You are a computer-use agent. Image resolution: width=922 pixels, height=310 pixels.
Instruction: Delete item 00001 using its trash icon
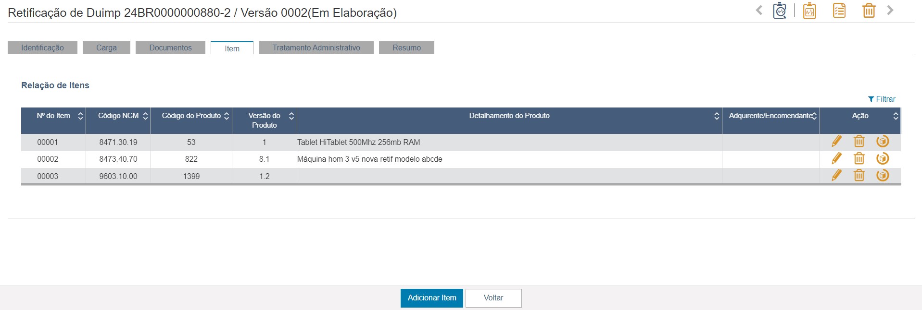(x=859, y=141)
